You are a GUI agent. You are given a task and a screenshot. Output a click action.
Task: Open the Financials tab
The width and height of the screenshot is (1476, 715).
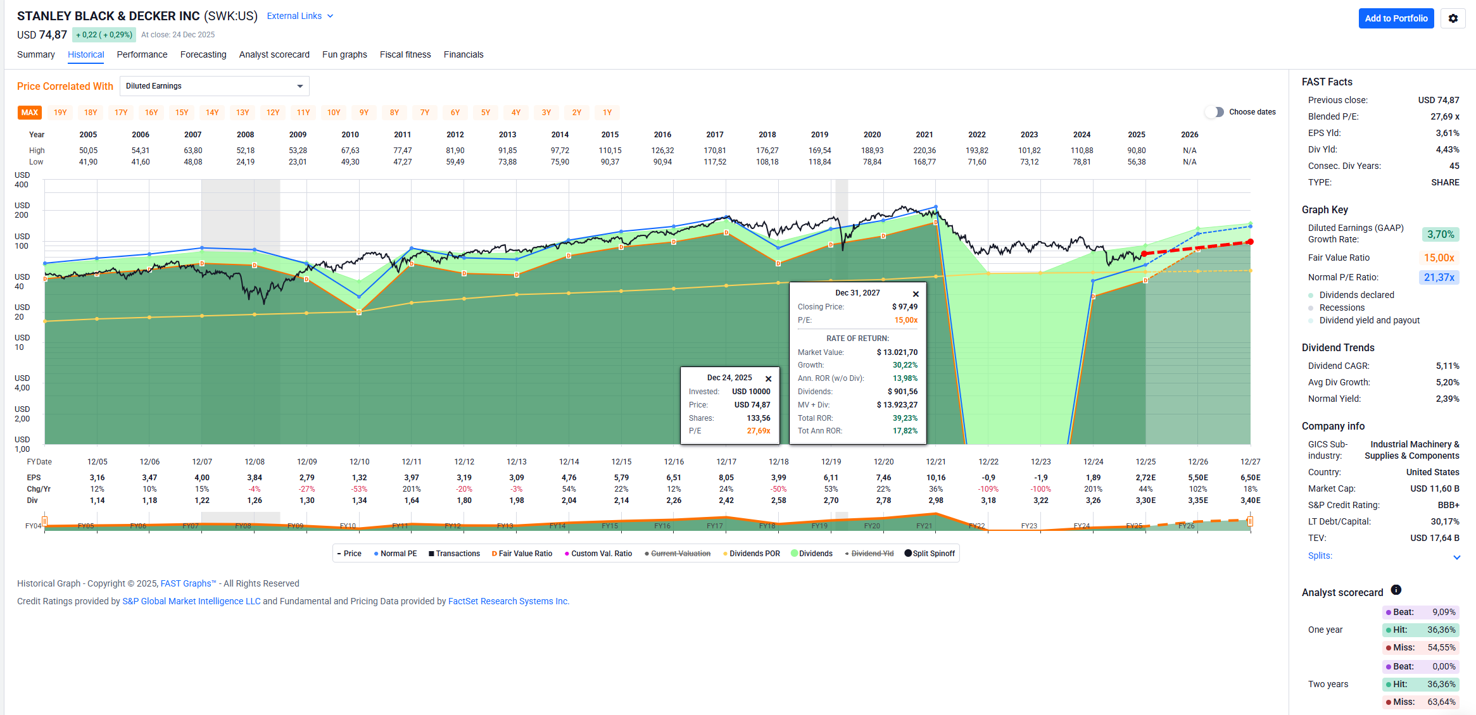pos(463,54)
